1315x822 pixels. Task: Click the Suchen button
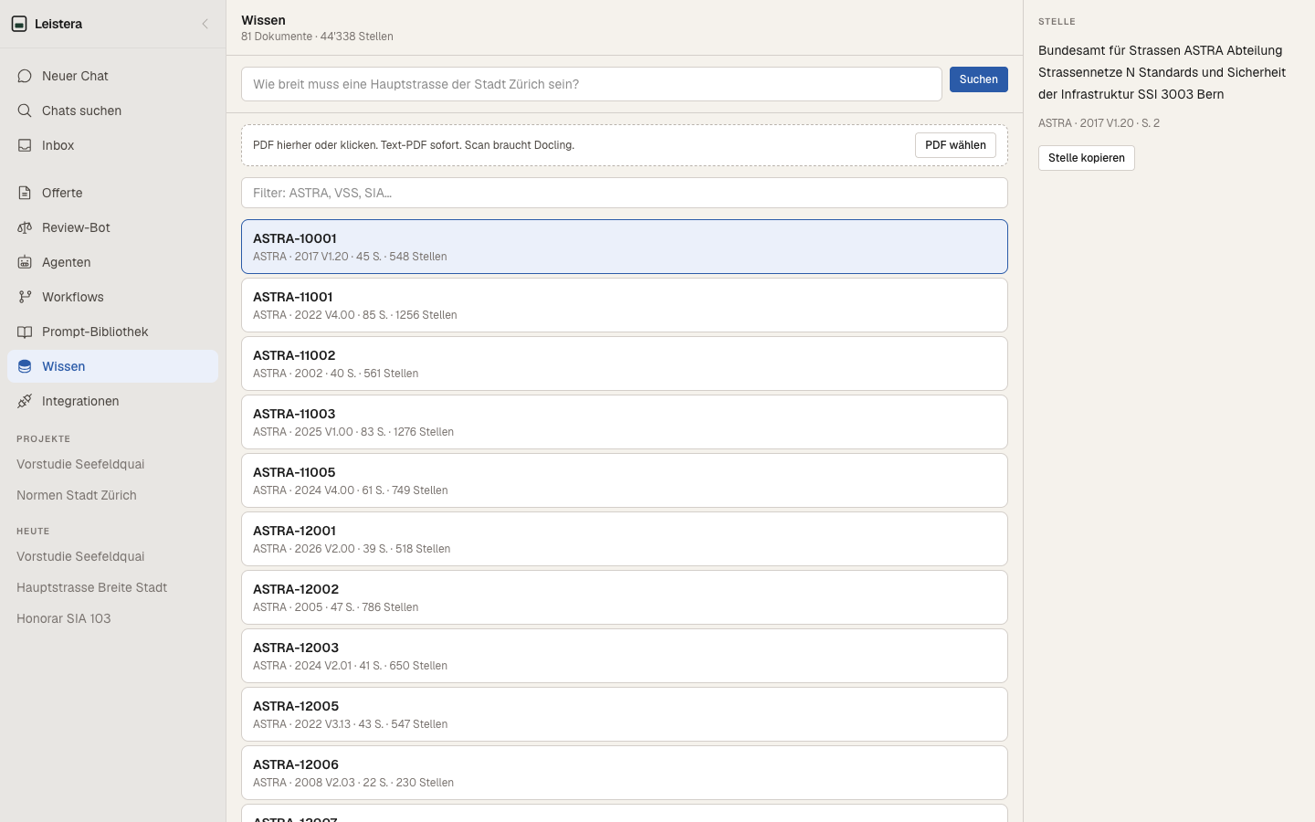979,79
